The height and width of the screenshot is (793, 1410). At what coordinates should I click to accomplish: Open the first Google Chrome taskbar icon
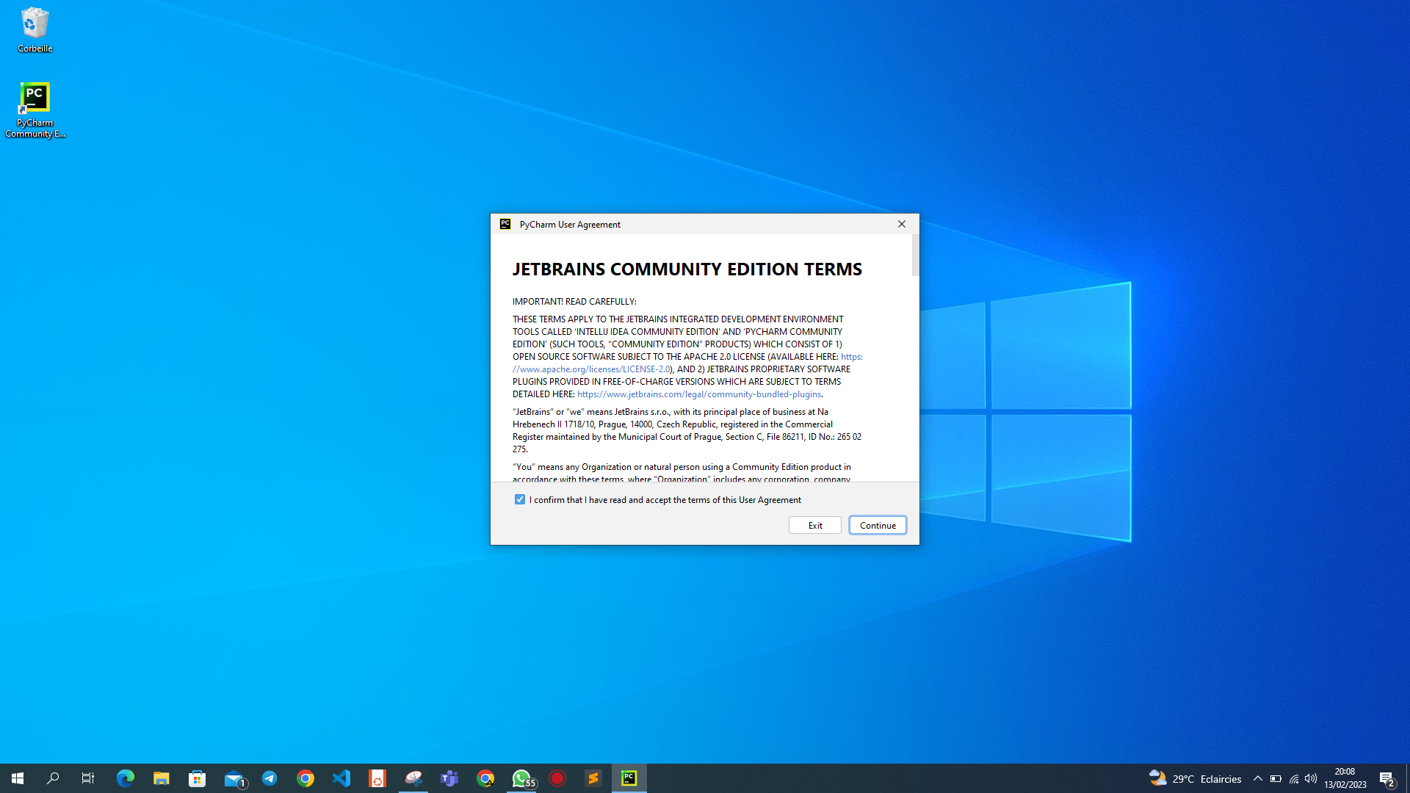click(x=305, y=778)
